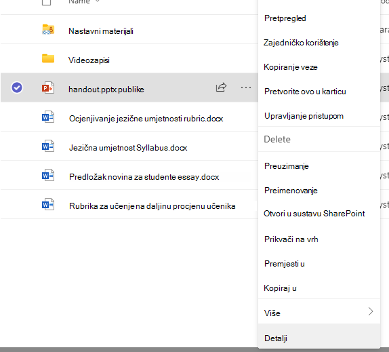Open Nastavni materijali folder name
Viewport: 389px width, 352px height.
(x=101, y=31)
